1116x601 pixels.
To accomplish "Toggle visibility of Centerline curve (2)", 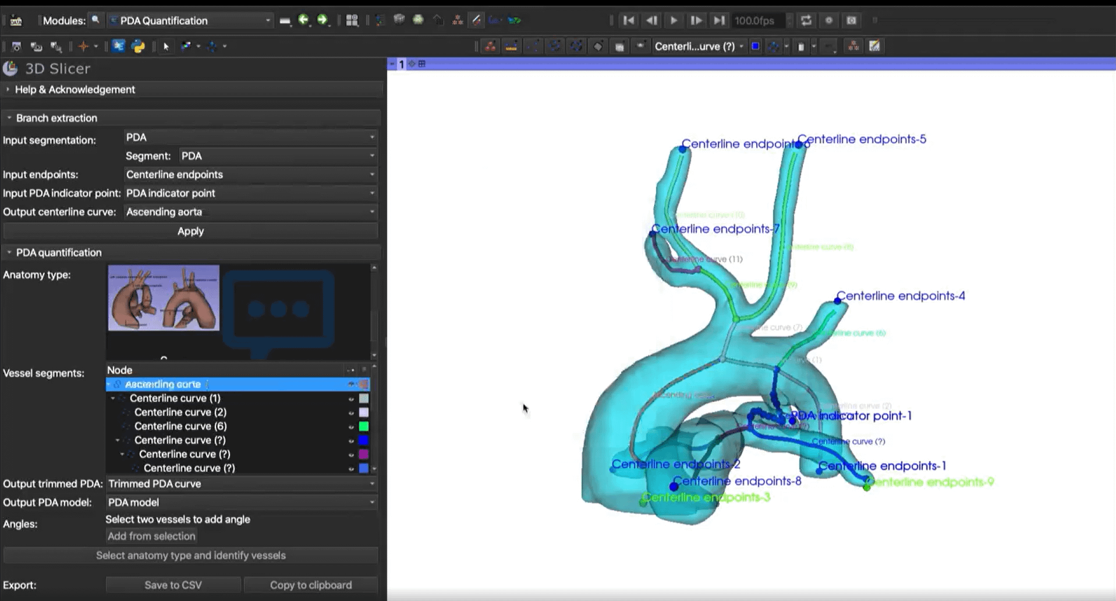I will coord(351,413).
